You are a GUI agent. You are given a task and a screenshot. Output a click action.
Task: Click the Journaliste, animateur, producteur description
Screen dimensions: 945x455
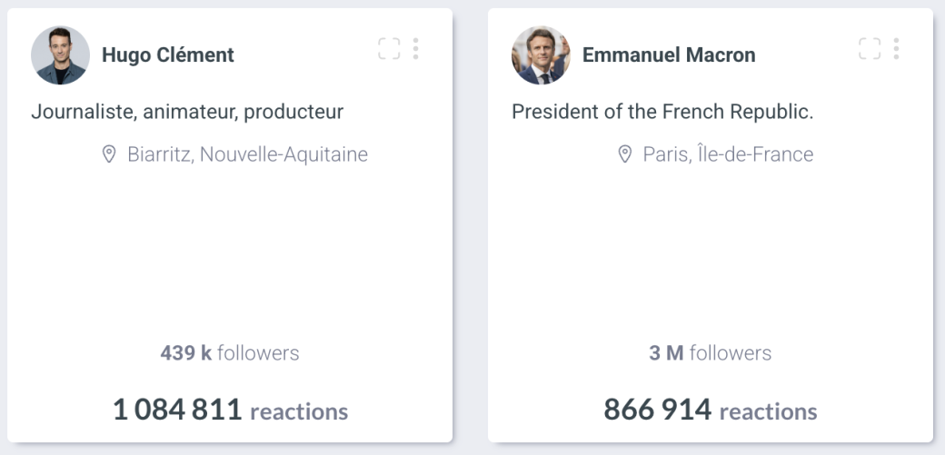click(x=187, y=112)
